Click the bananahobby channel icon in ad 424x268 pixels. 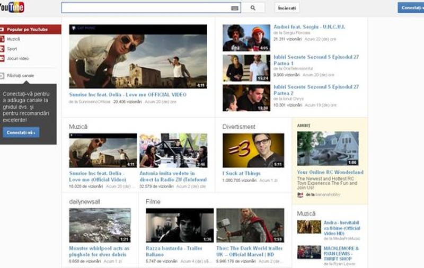pos(300,194)
